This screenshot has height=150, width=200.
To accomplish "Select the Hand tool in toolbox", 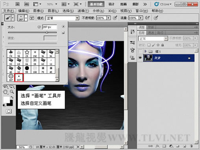I will click(x=6, y=92).
